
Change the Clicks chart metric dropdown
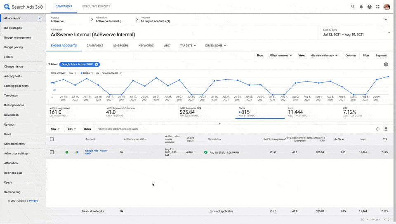click(x=87, y=73)
